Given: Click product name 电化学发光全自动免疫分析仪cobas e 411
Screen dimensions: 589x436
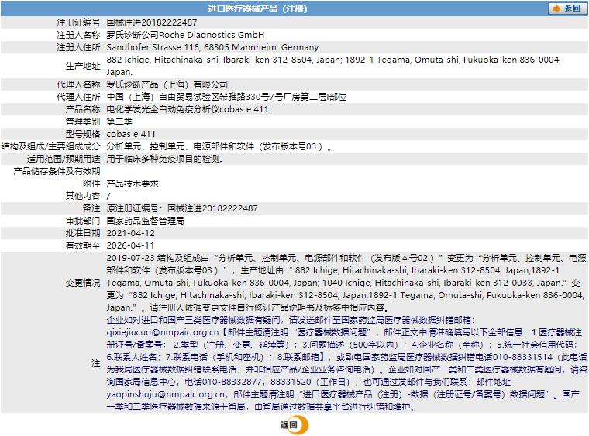Looking at the screenshot, I should [188, 109].
